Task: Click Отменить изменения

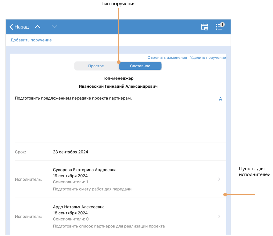Action: click(167, 58)
